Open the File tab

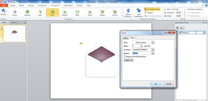pyautogui.click(x=4, y=5)
